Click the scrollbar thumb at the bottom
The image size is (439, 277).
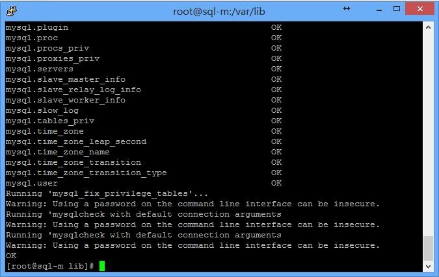pos(428,248)
